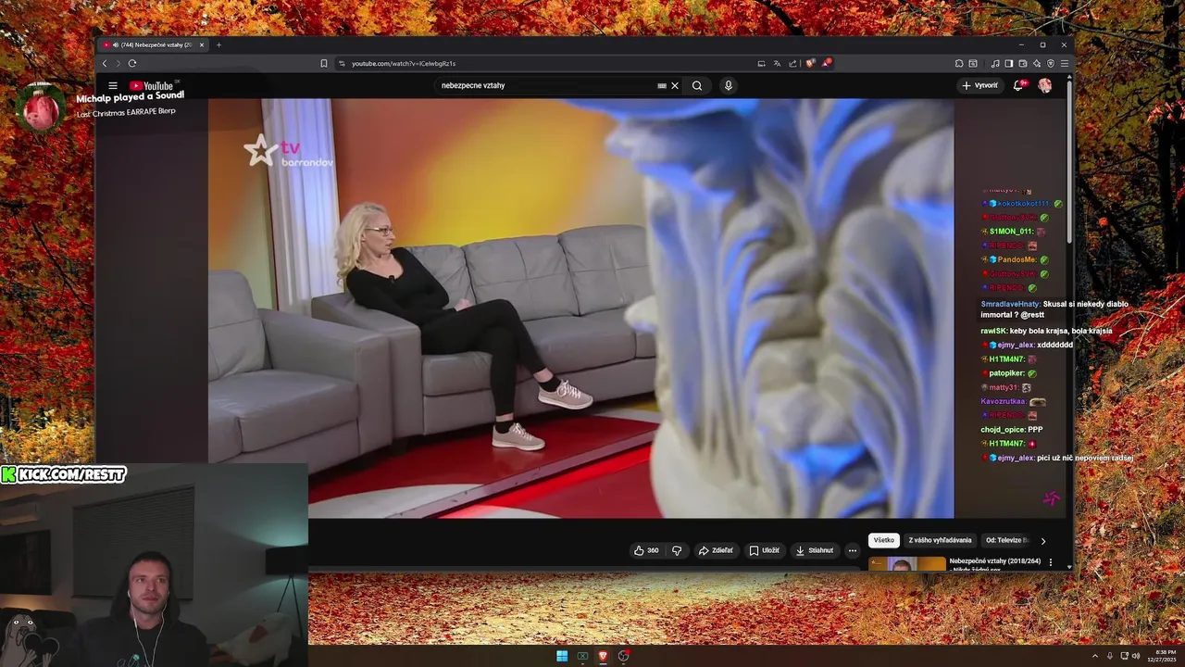Click ejmy_alex 'xddddddd' chat message
1185x667 pixels.
[x=1027, y=345]
